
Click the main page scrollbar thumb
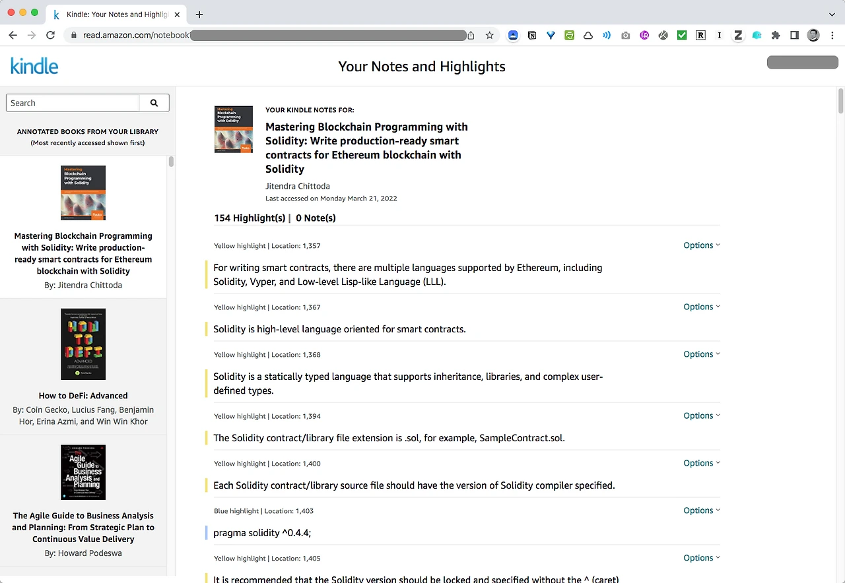click(x=840, y=100)
